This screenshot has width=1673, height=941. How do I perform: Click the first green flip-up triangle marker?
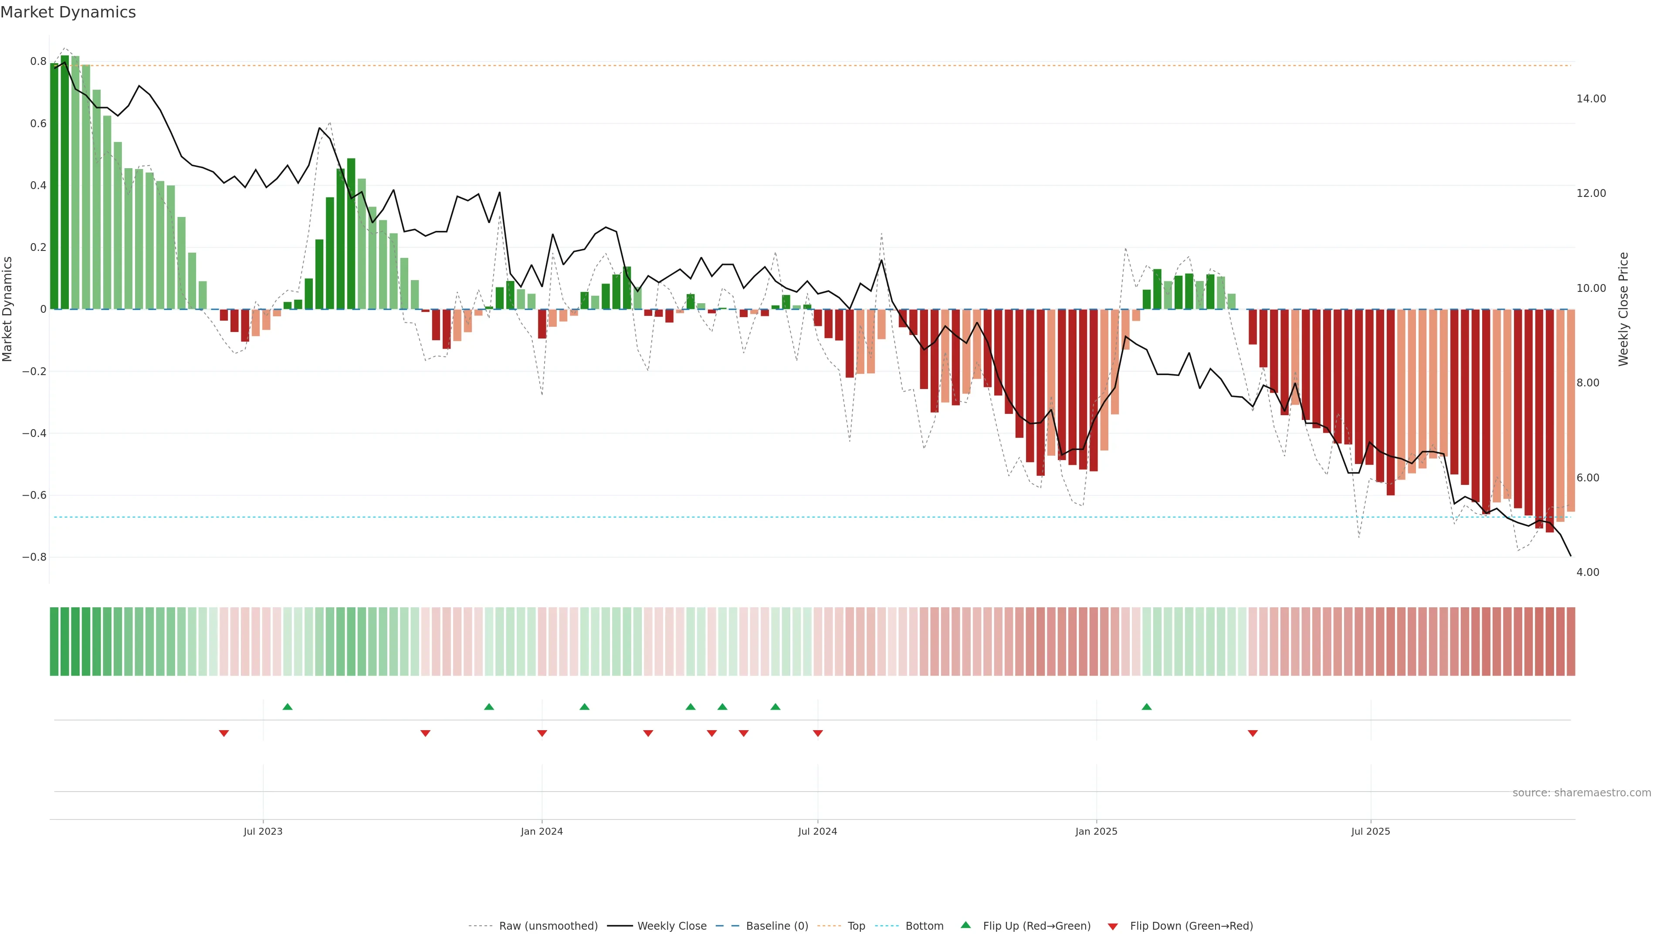coord(288,707)
